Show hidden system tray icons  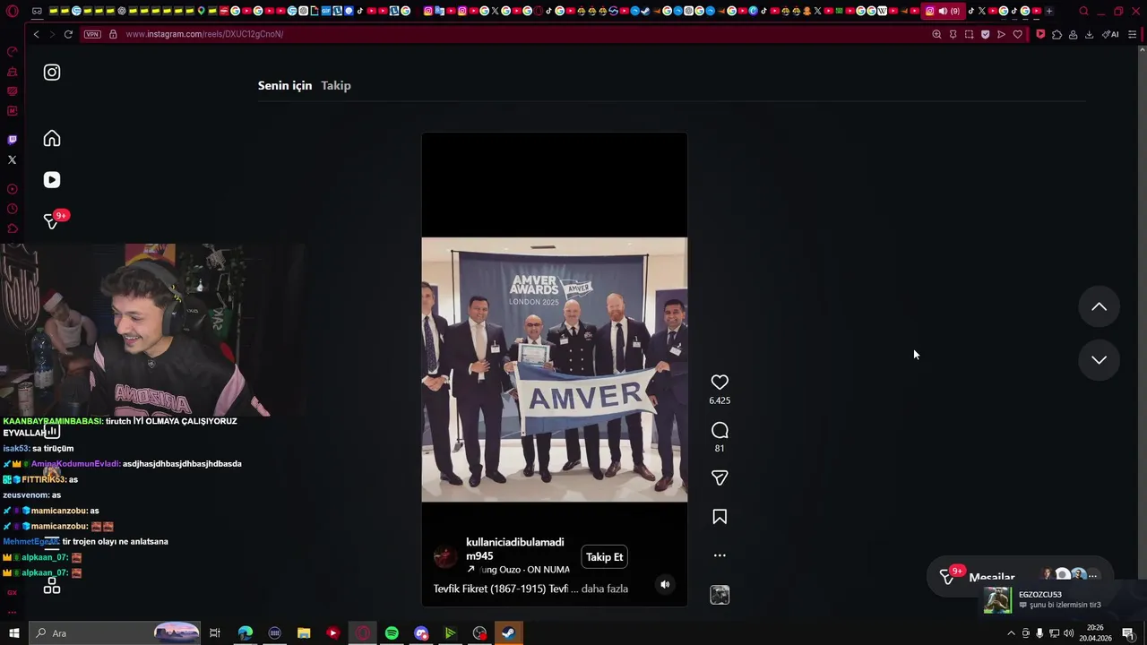[1012, 633]
